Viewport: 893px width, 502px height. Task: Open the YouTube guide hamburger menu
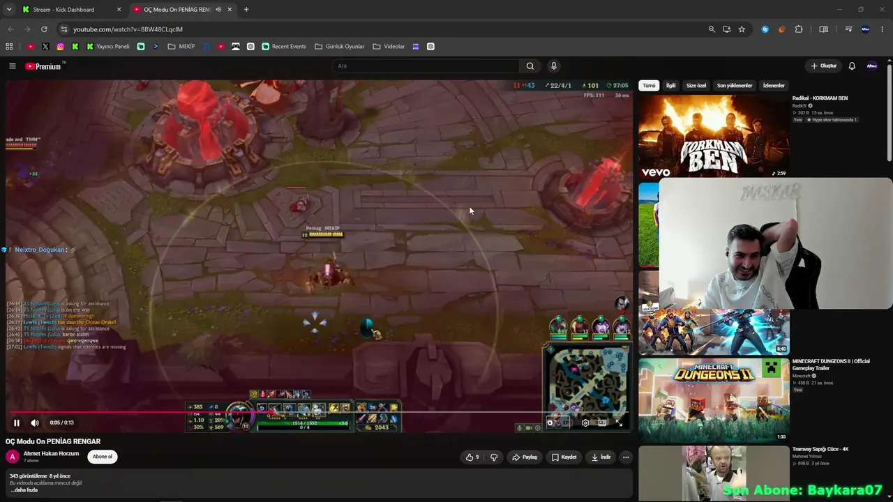point(13,66)
